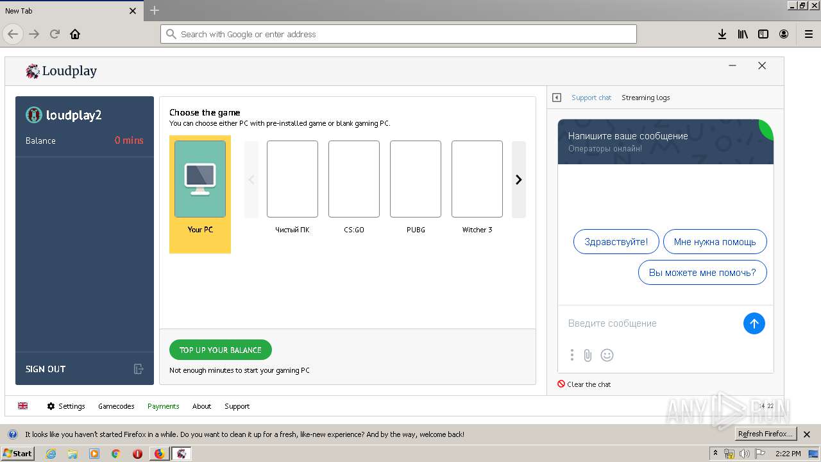Change language via the UK flag icon

point(23,406)
